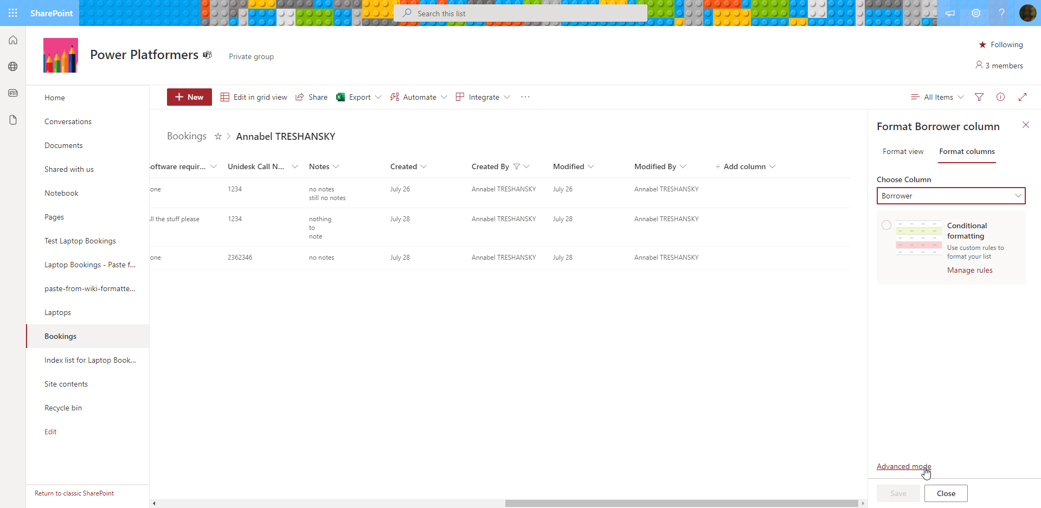Screen dimensions: 1041x508
Task: Open Site contents navigation item
Action: (x=66, y=384)
